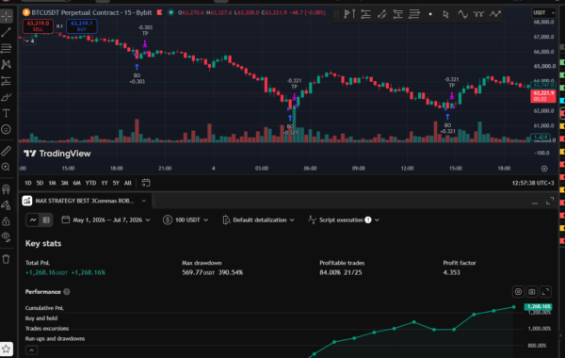This screenshot has height=358, width=565.
Task: Open the Script execution dropdown
Action: click(344, 220)
